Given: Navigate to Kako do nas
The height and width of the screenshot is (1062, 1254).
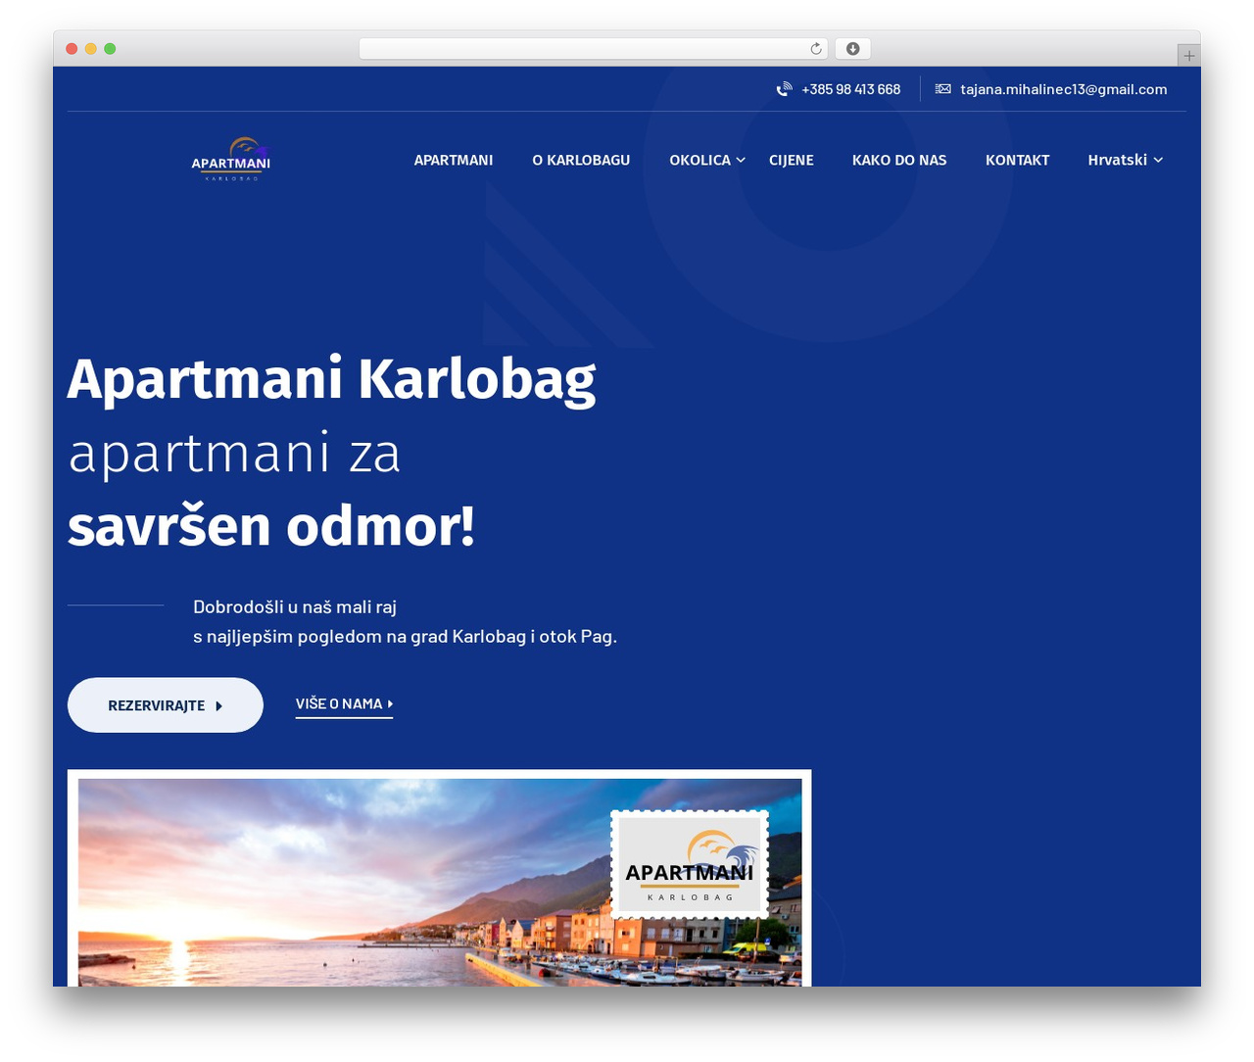Looking at the screenshot, I should coord(899,160).
